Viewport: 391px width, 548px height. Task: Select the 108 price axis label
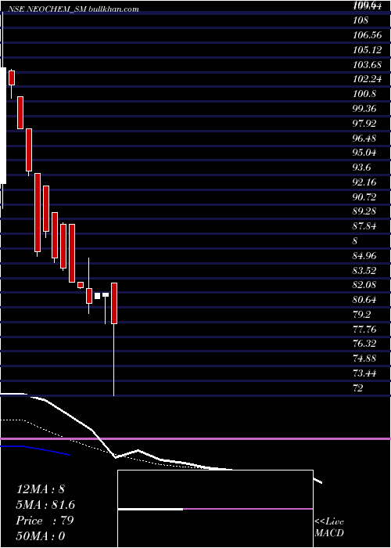tap(361, 20)
